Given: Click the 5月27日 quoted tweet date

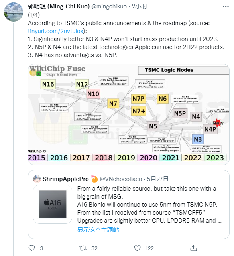Looking at the screenshot, I should [x=157, y=179].
